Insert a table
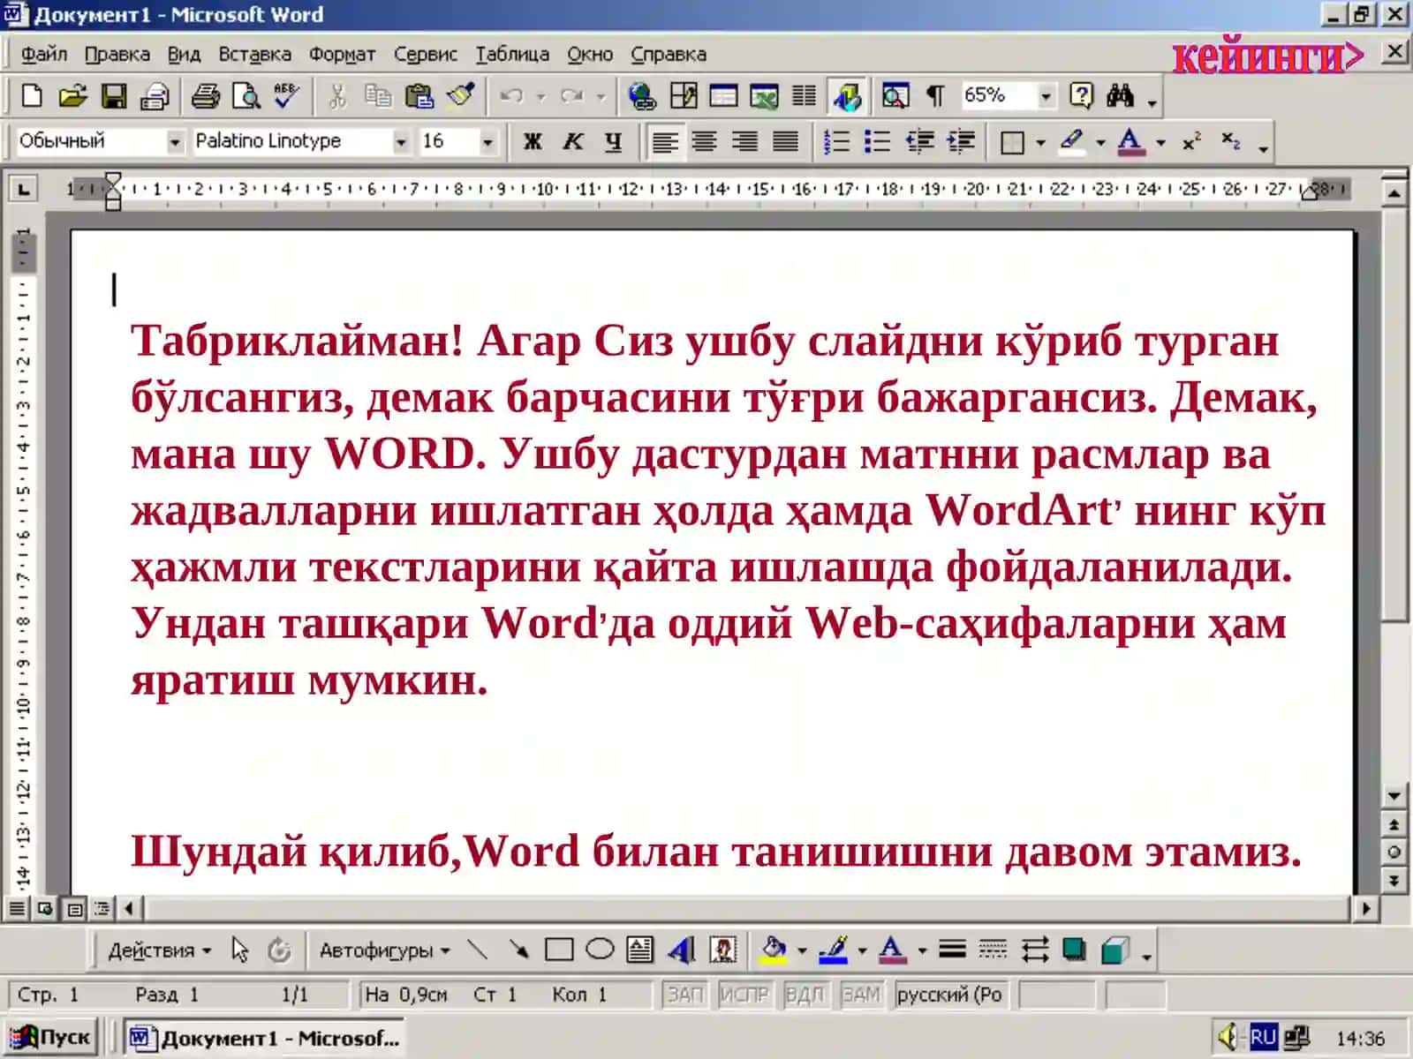This screenshot has width=1413, height=1059. [723, 95]
